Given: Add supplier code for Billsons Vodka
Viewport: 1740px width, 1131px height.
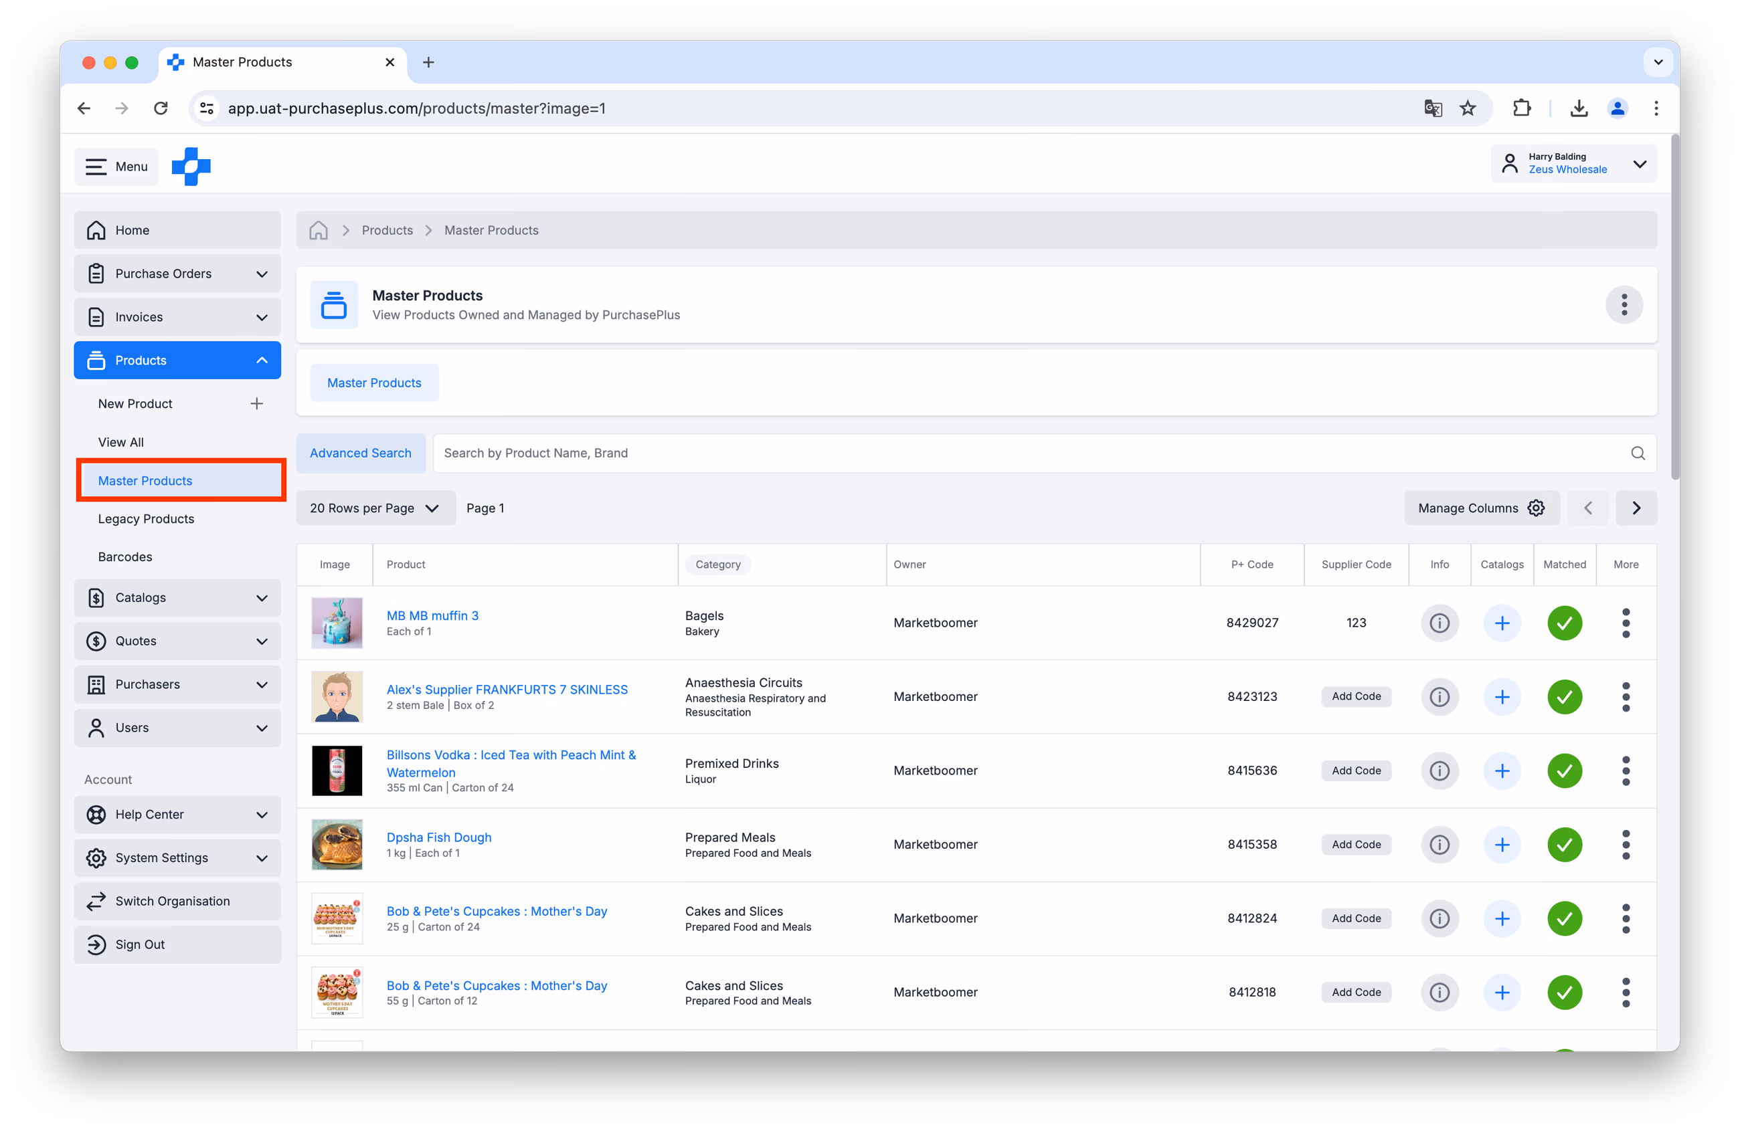Looking at the screenshot, I should (1355, 770).
